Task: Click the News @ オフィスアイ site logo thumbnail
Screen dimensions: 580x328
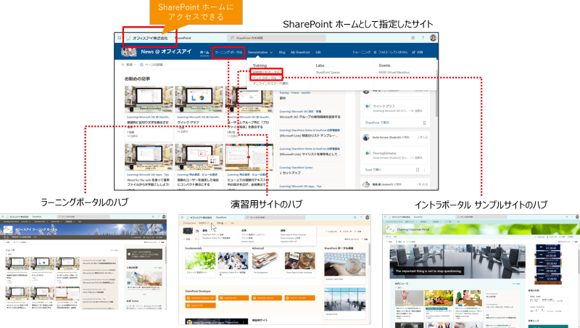Action: (x=129, y=52)
